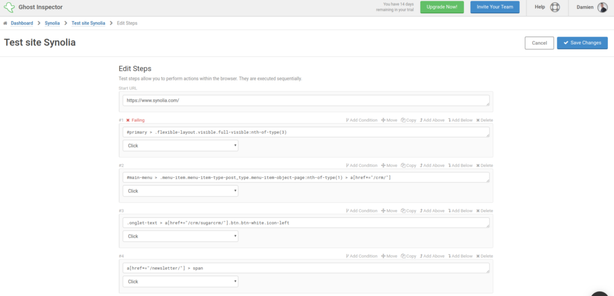
Task: Edit step #1 selector field
Action: 306,132
